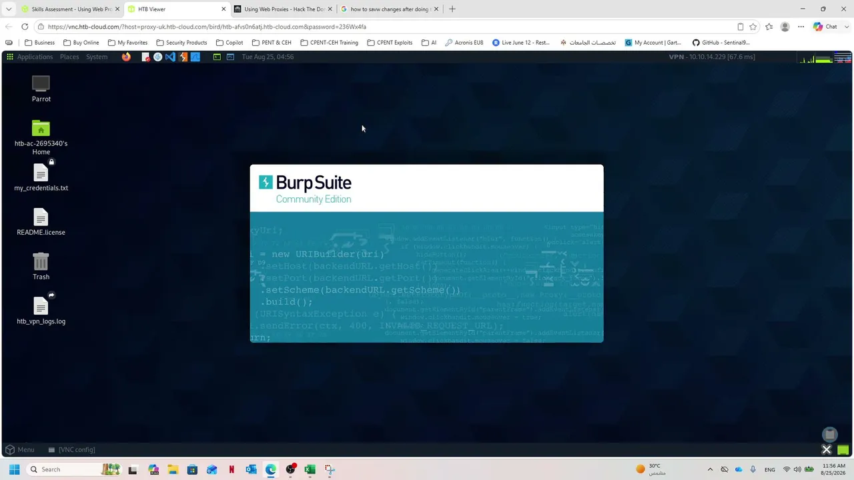Open the Trash desktop icon

coord(41,266)
